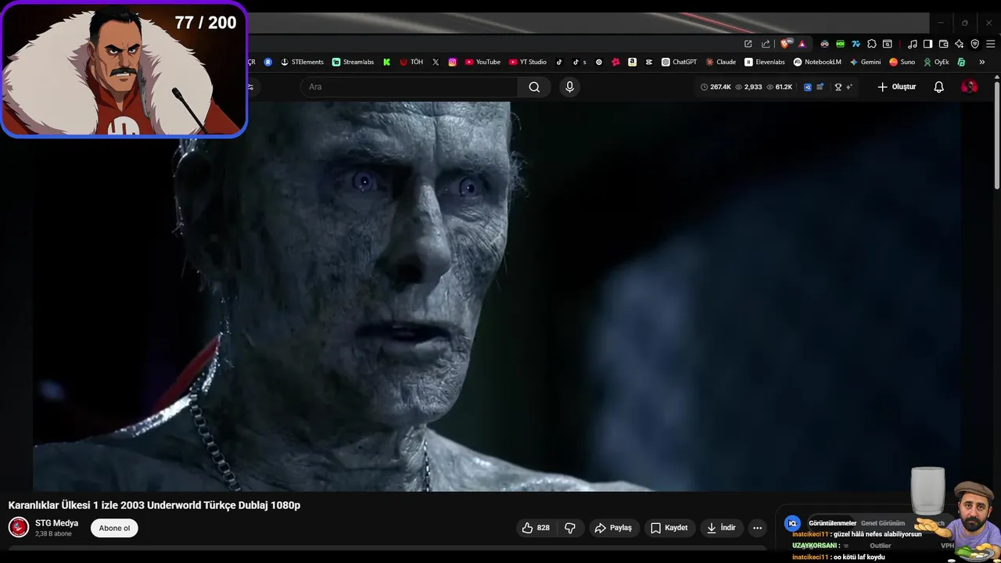Click the address bar share icon
The height and width of the screenshot is (563, 1001).
click(x=765, y=44)
